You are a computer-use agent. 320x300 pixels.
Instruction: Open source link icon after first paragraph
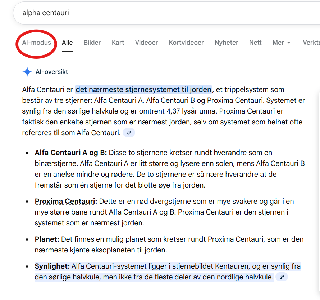pos(129,133)
